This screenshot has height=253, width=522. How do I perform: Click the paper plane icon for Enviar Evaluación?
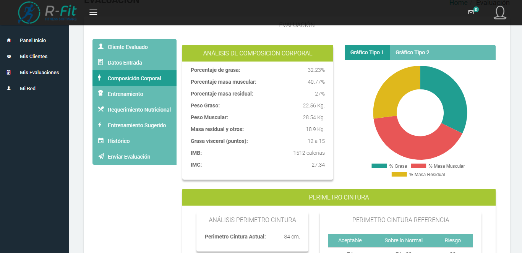pos(101,157)
